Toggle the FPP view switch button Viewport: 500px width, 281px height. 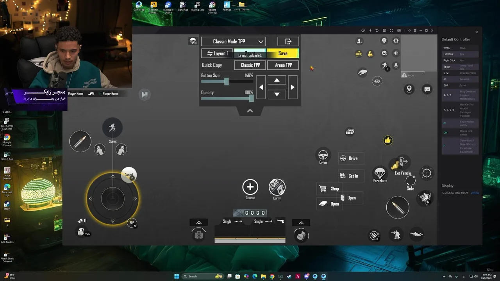tap(132, 223)
